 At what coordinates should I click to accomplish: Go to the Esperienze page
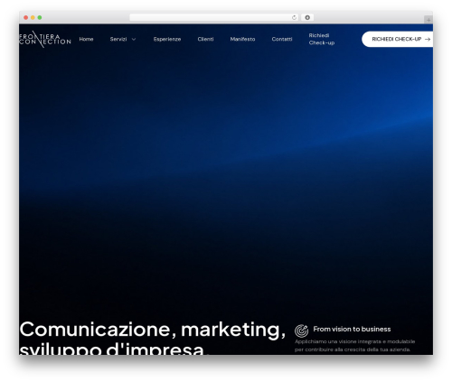(x=167, y=39)
